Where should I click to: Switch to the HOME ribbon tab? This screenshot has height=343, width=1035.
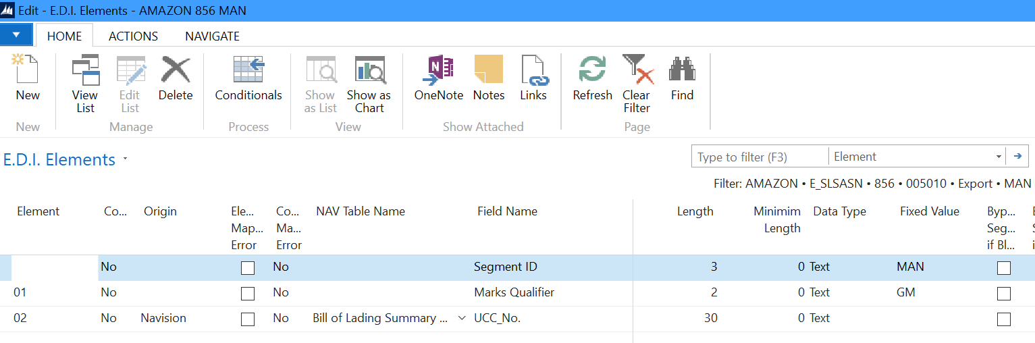tap(64, 36)
